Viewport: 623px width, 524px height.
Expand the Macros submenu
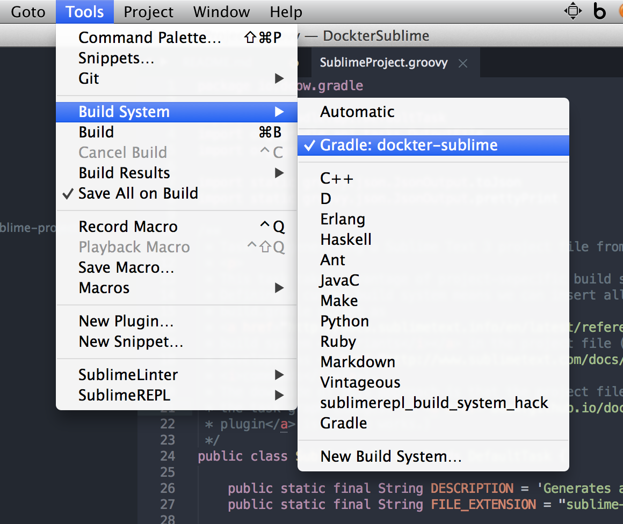176,288
